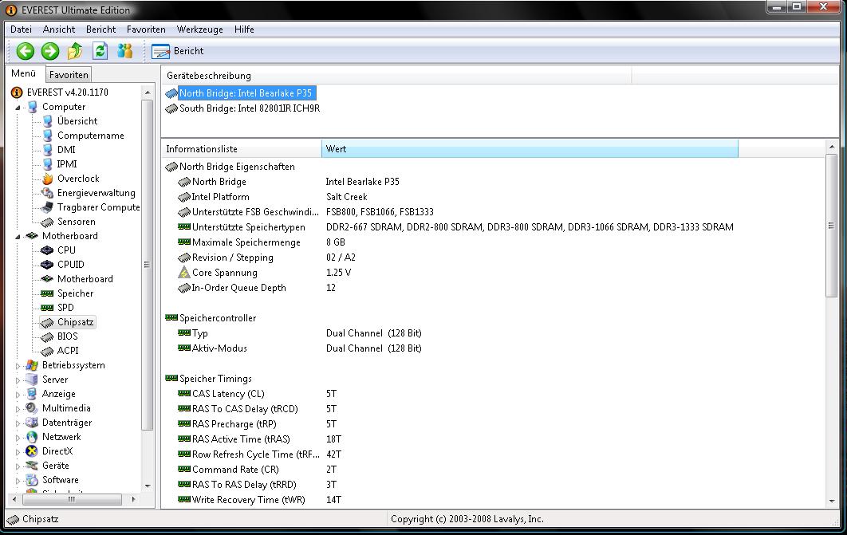Expand the DirectX node
The image size is (847, 535).
[18, 452]
